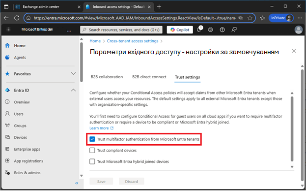The height and width of the screenshot is (191, 306).
Task: Open Overview under Entra ID
Action: pyautogui.click(x=22, y=102)
